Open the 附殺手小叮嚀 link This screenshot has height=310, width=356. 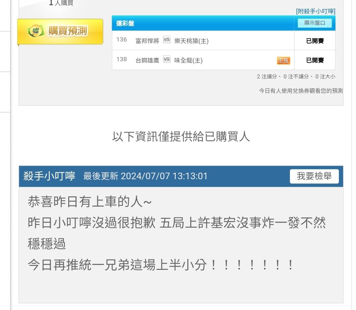(x=315, y=11)
